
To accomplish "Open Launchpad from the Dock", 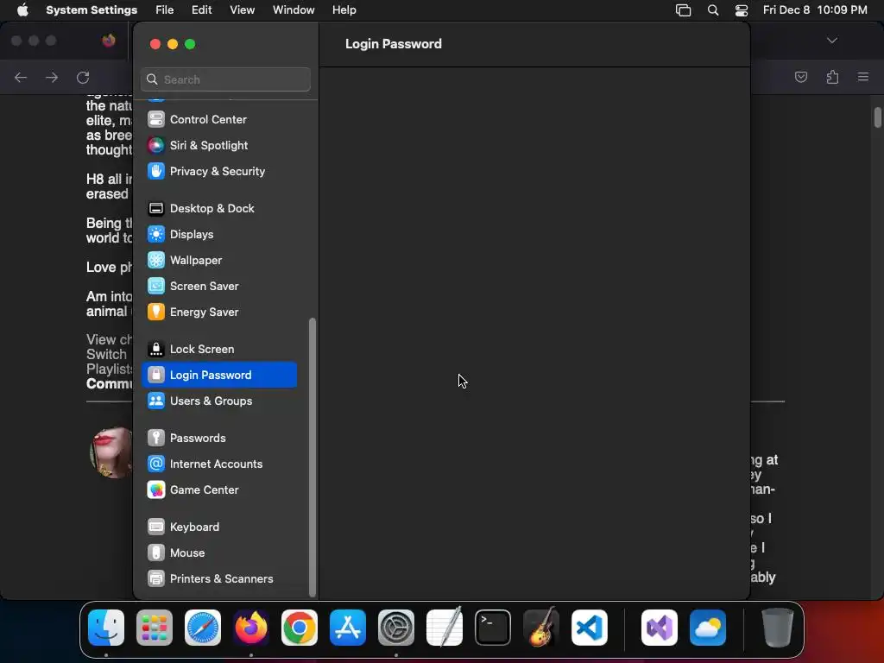I will point(155,628).
